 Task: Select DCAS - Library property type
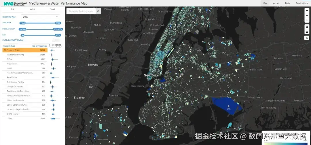tap(25, 114)
